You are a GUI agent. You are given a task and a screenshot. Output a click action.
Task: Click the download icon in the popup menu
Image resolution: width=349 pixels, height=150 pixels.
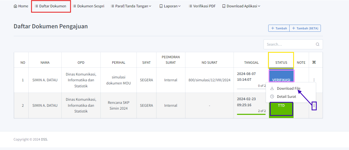(x=272, y=88)
